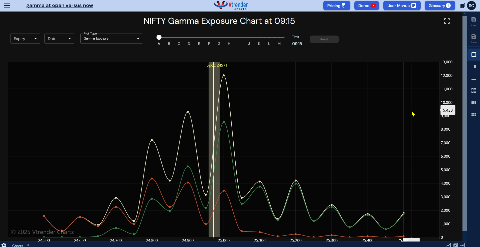Toggle the bookmark icon in the top bar
This screenshot has height=247, width=480.
click(x=462, y=6)
